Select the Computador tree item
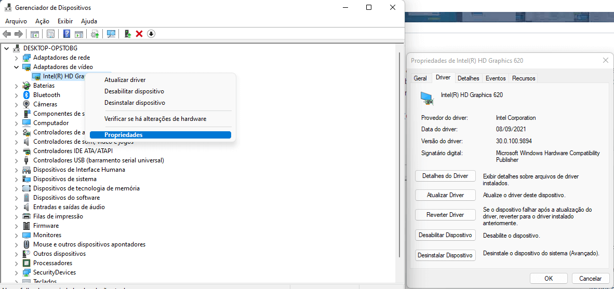 51,123
